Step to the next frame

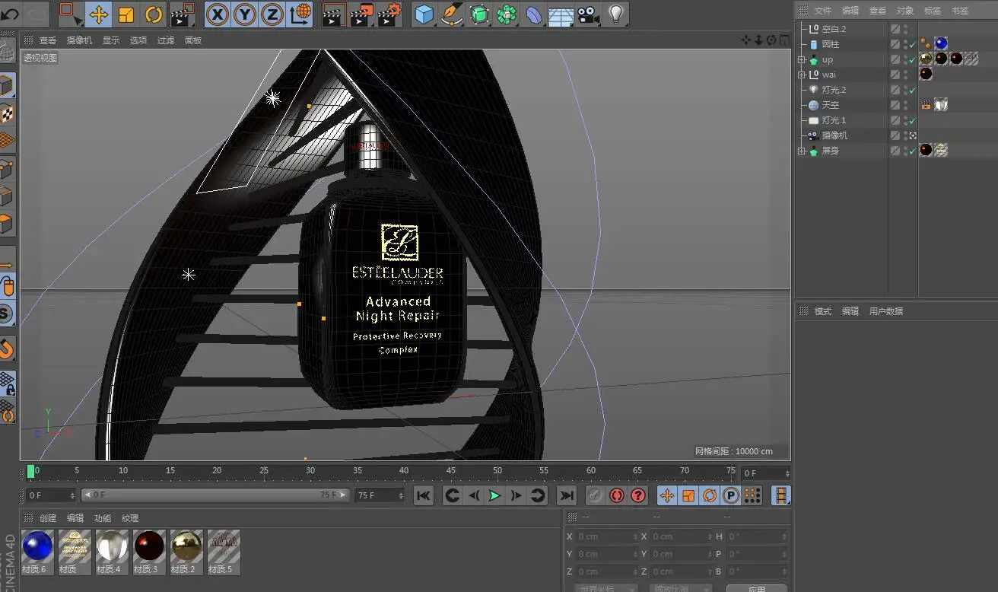(x=516, y=495)
